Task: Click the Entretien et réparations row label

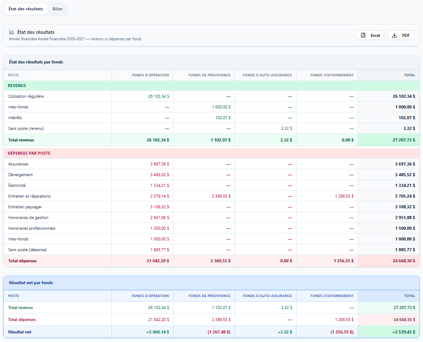Action: pos(30,196)
